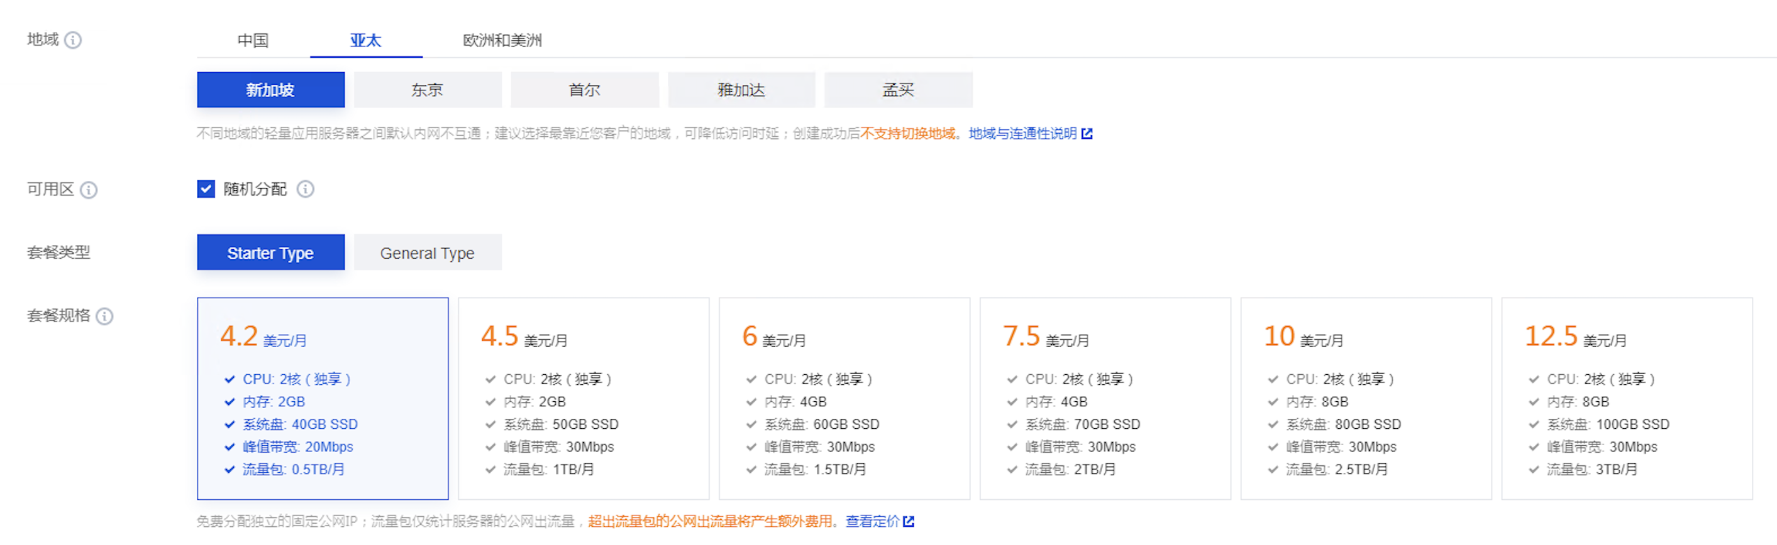Switch to the 中国 region tab
1777x545 pixels.
pyautogui.click(x=253, y=40)
